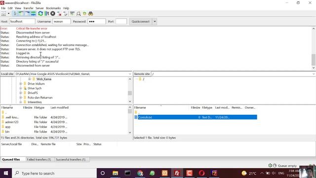This screenshot has height=178, width=316.
Task: Open Opera browser from the taskbar
Action: [202, 173]
